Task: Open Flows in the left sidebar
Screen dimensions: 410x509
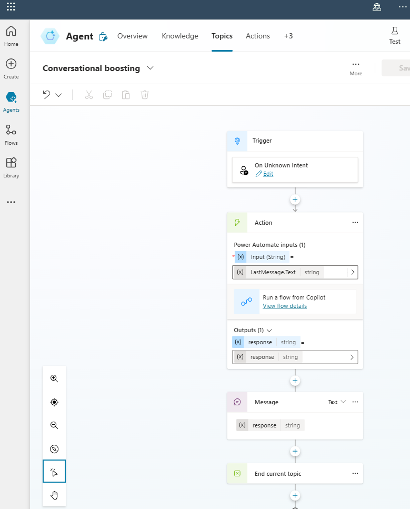Action: coord(11,135)
